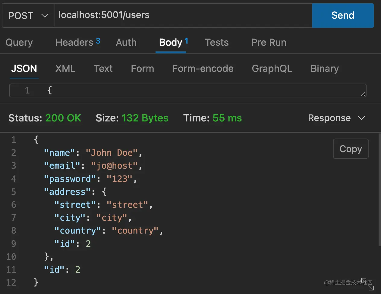This screenshot has width=381, height=294.
Task: Send the request
Action: tap(343, 15)
